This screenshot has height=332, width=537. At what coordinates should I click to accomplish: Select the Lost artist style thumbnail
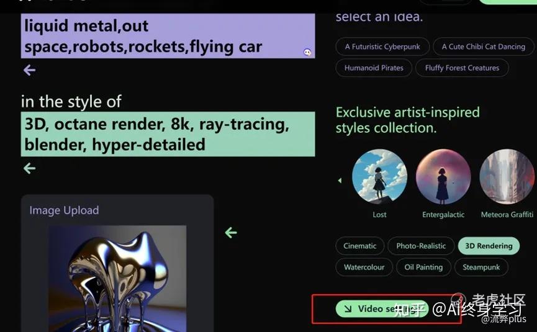pyautogui.click(x=379, y=177)
